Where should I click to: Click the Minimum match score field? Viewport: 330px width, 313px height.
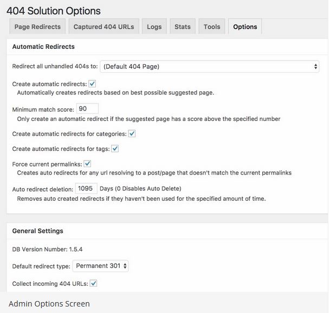click(87, 108)
